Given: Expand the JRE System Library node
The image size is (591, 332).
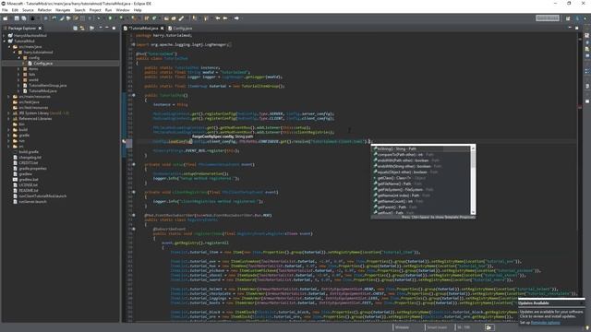Looking at the screenshot, I should click(9, 113).
